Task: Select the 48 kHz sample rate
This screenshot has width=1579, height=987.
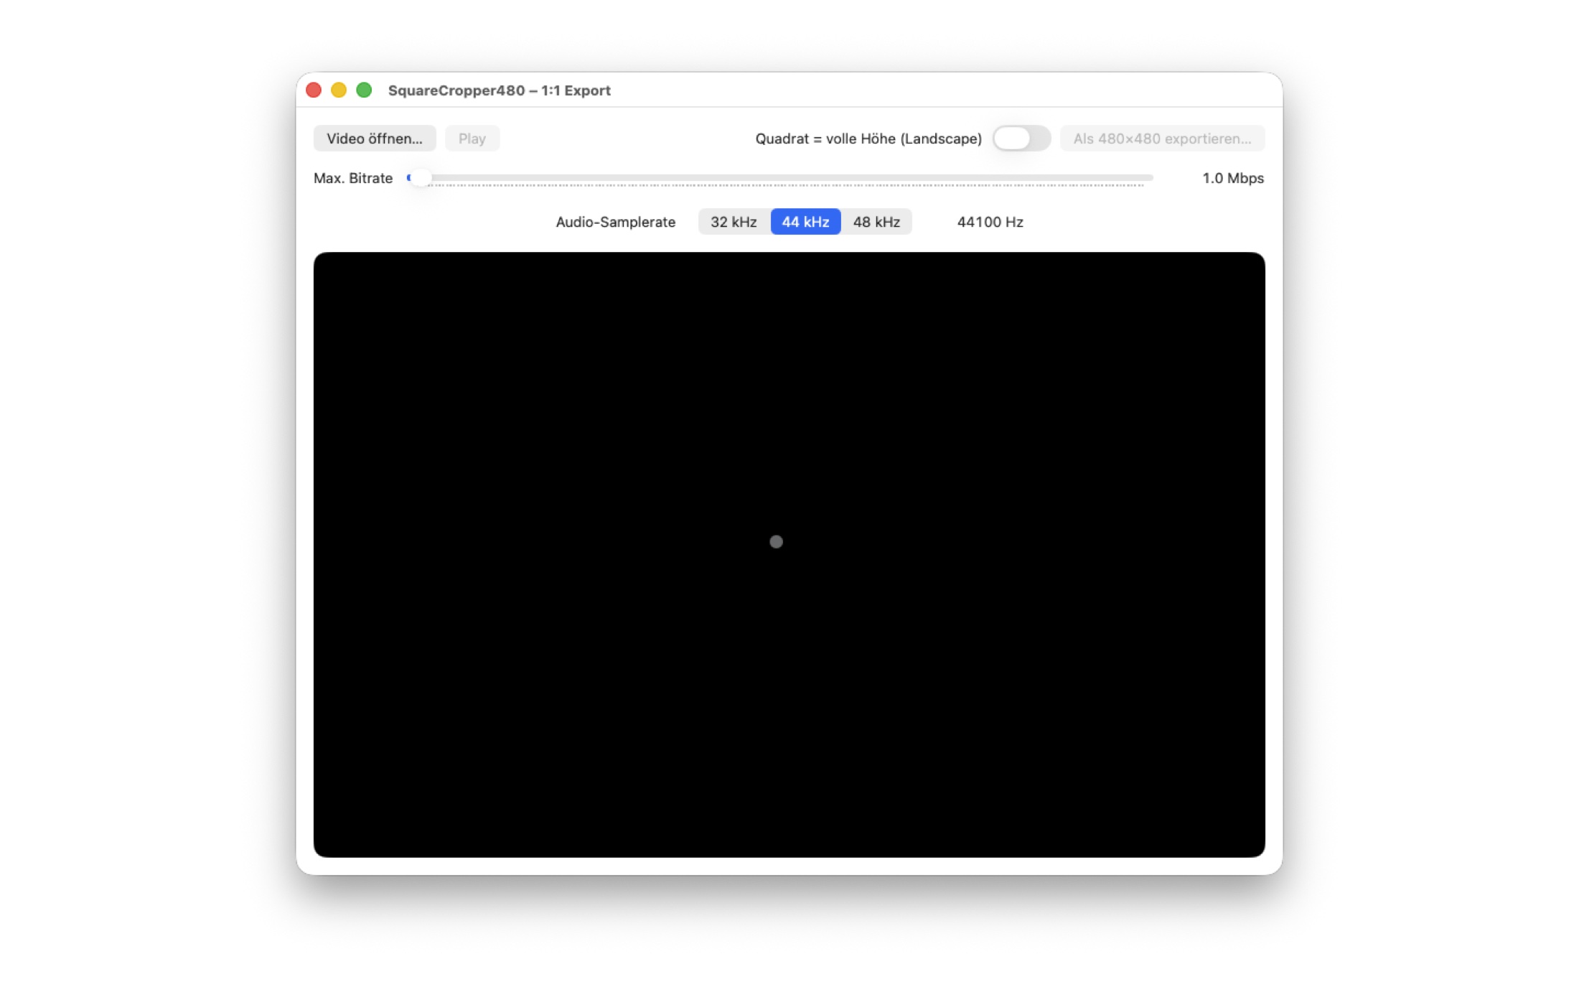Action: pyautogui.click(x=876, y=222)
